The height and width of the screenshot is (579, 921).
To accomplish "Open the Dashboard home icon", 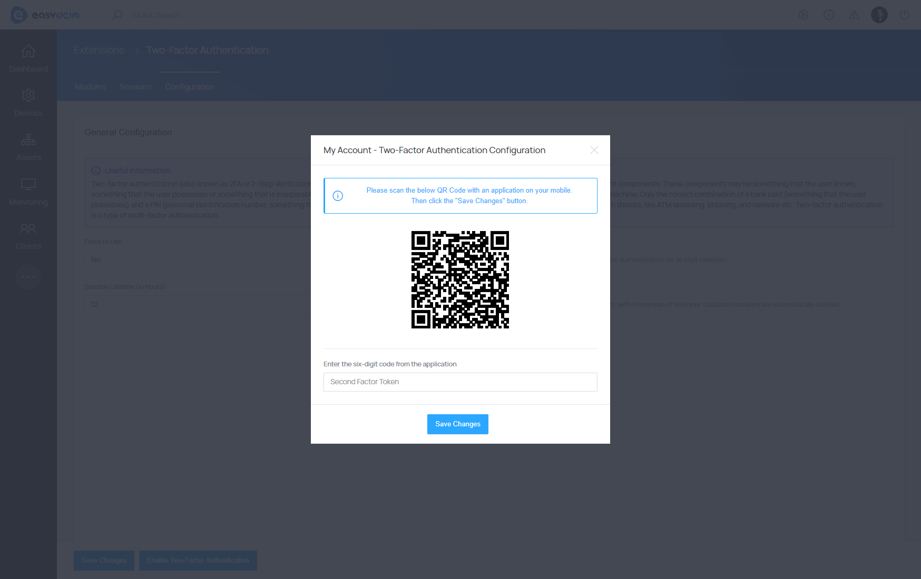I will tap(28, 52).
